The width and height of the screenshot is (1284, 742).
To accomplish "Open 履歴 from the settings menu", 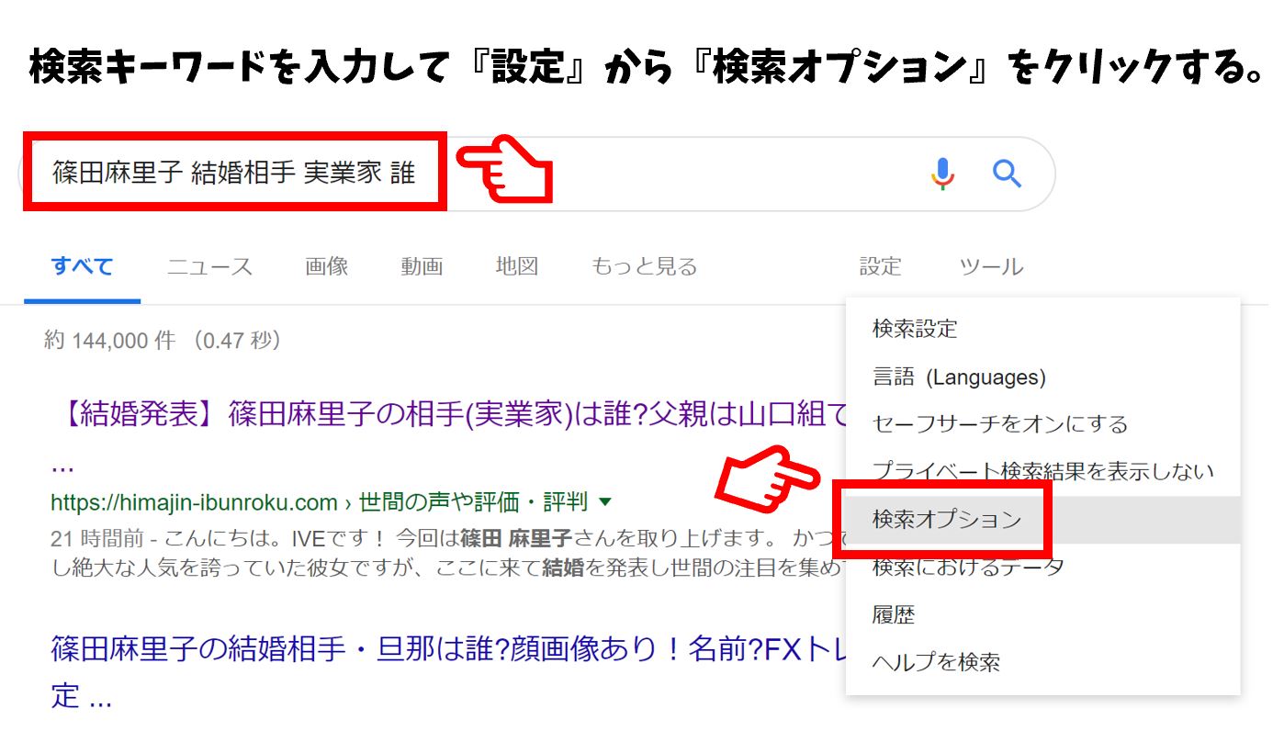I will pyautogui.click(x=893, y=614).
